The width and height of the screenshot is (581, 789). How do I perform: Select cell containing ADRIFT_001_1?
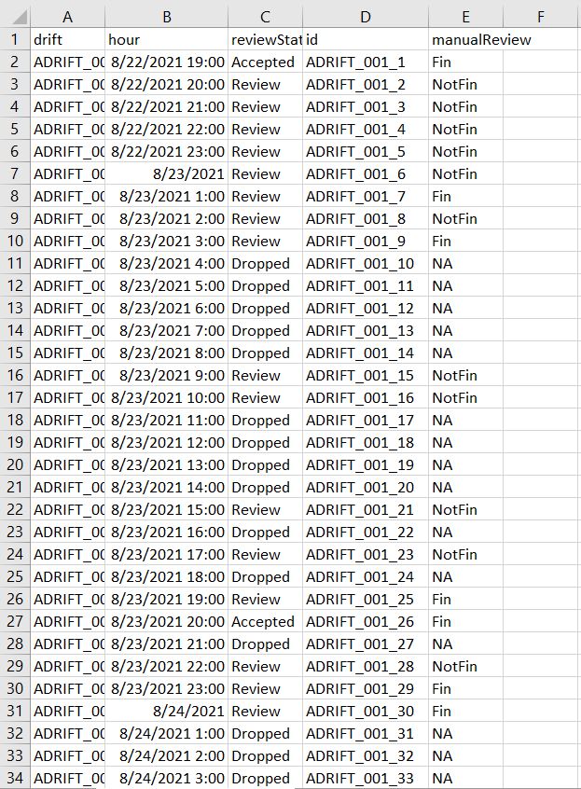coord(365,62)
